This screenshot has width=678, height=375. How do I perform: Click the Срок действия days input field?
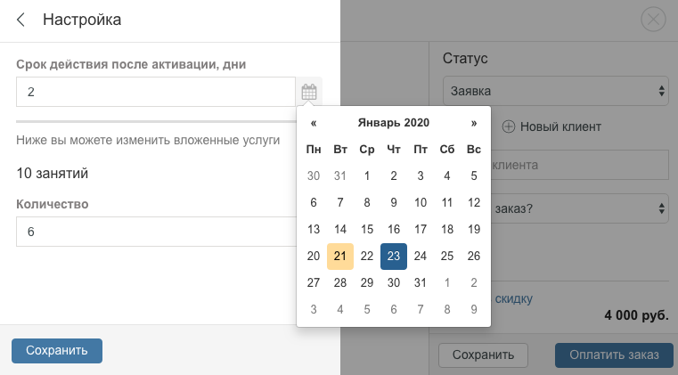click(x=156, y=92)
